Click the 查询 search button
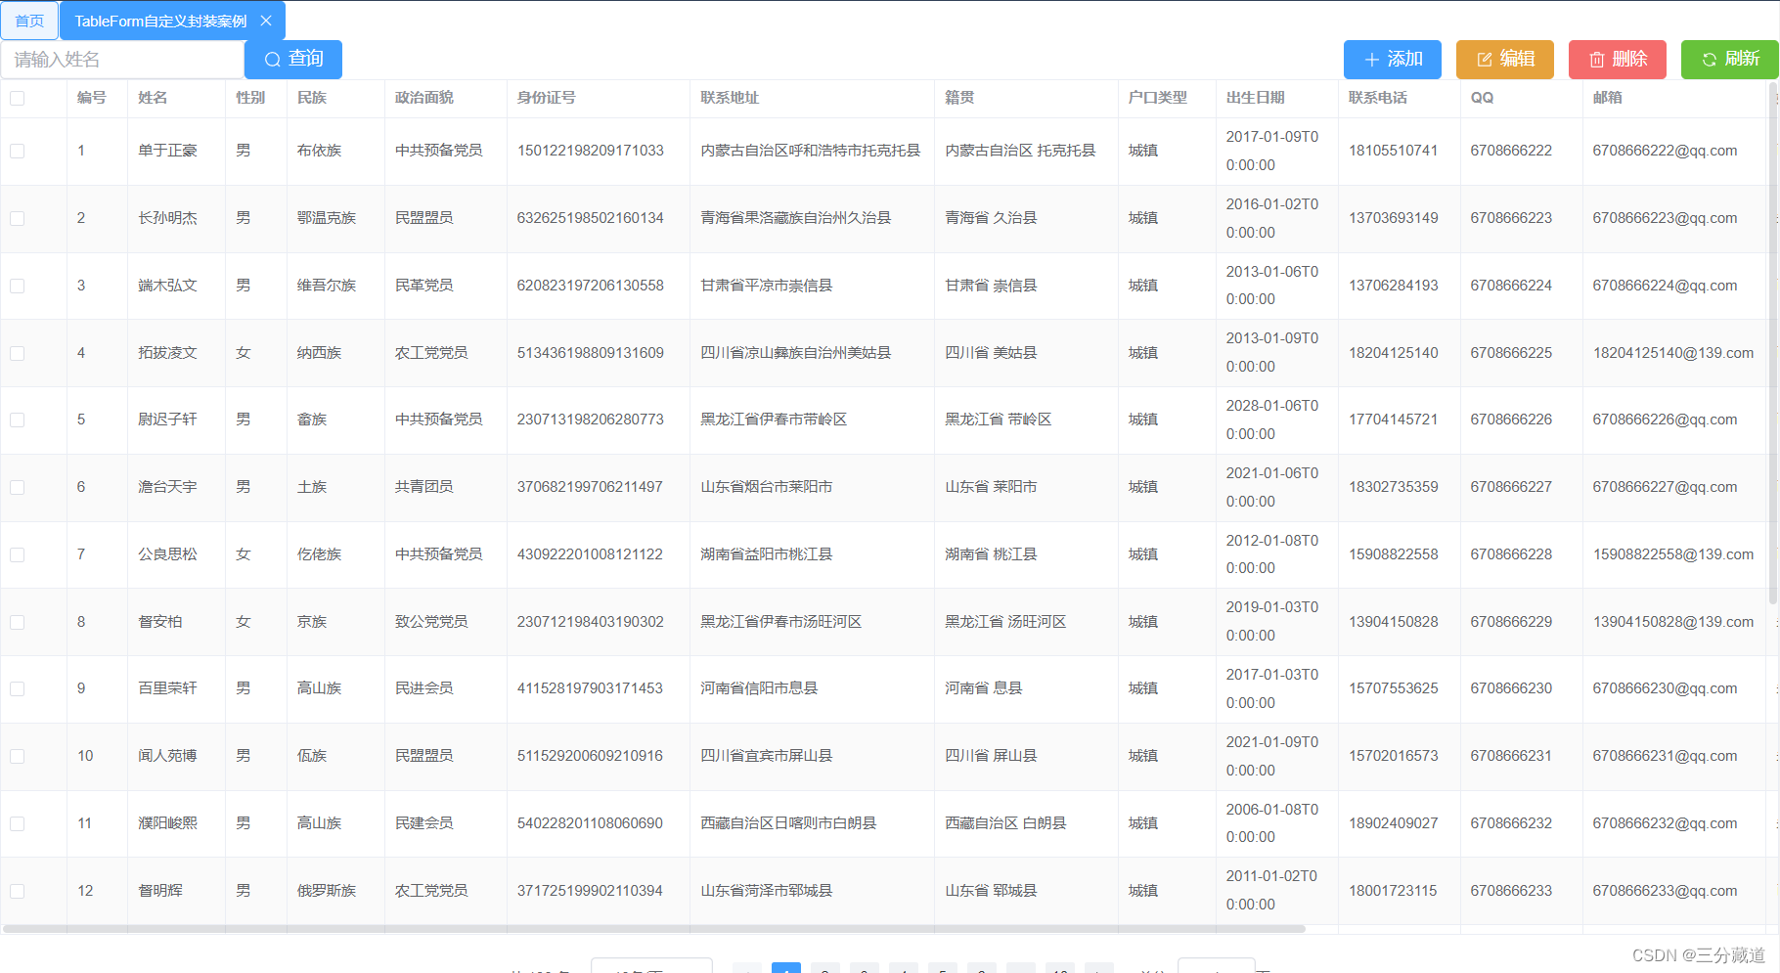The height and width of the screenshot is (973, 1780). click(293, 59)
